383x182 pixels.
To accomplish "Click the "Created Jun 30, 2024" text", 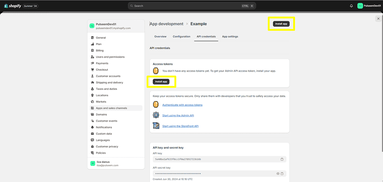I will (x=173, y=179).
